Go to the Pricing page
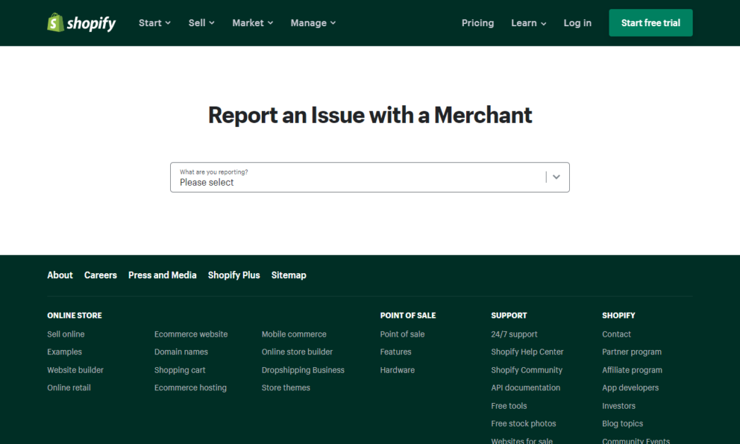740x444 pixels. 477,23
